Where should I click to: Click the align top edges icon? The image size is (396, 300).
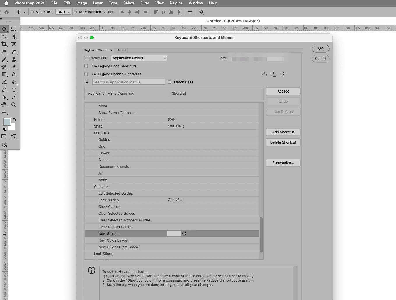(x=156, y=12)
